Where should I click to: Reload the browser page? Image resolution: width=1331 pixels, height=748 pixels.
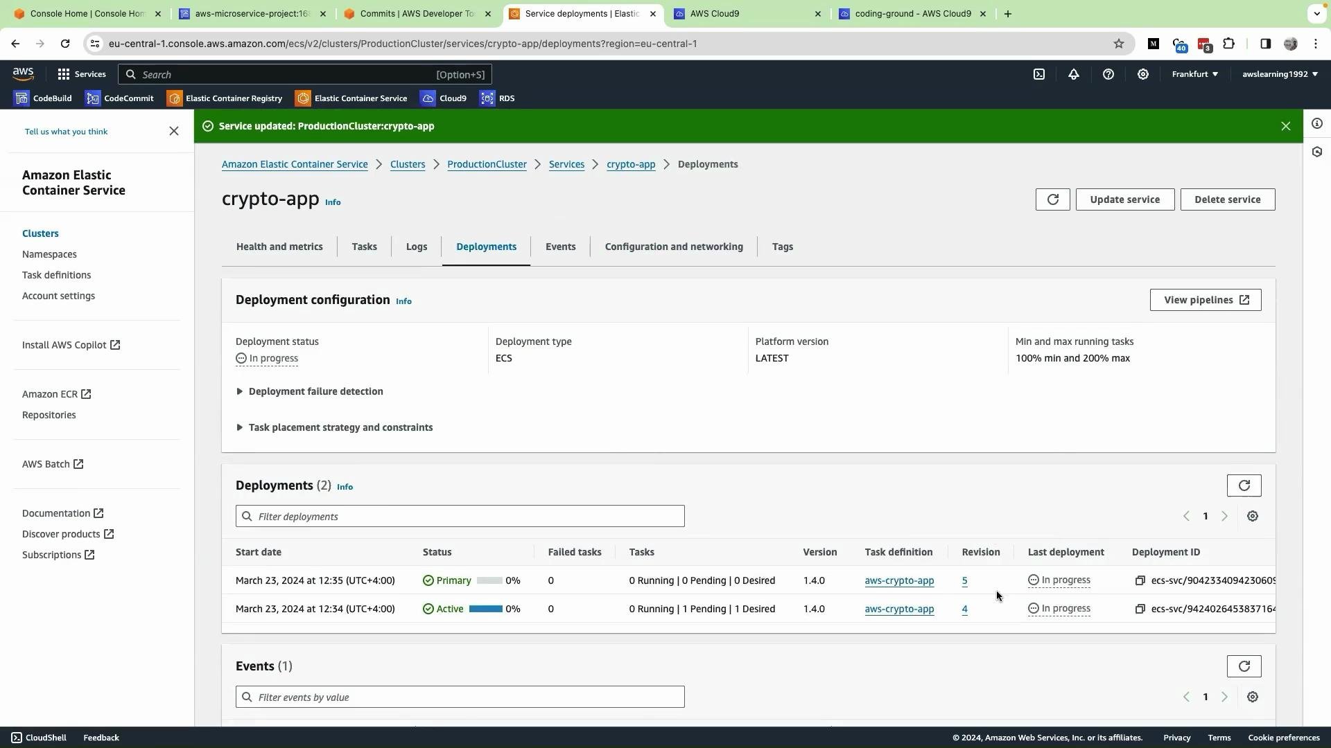click(x=64, y=44)
